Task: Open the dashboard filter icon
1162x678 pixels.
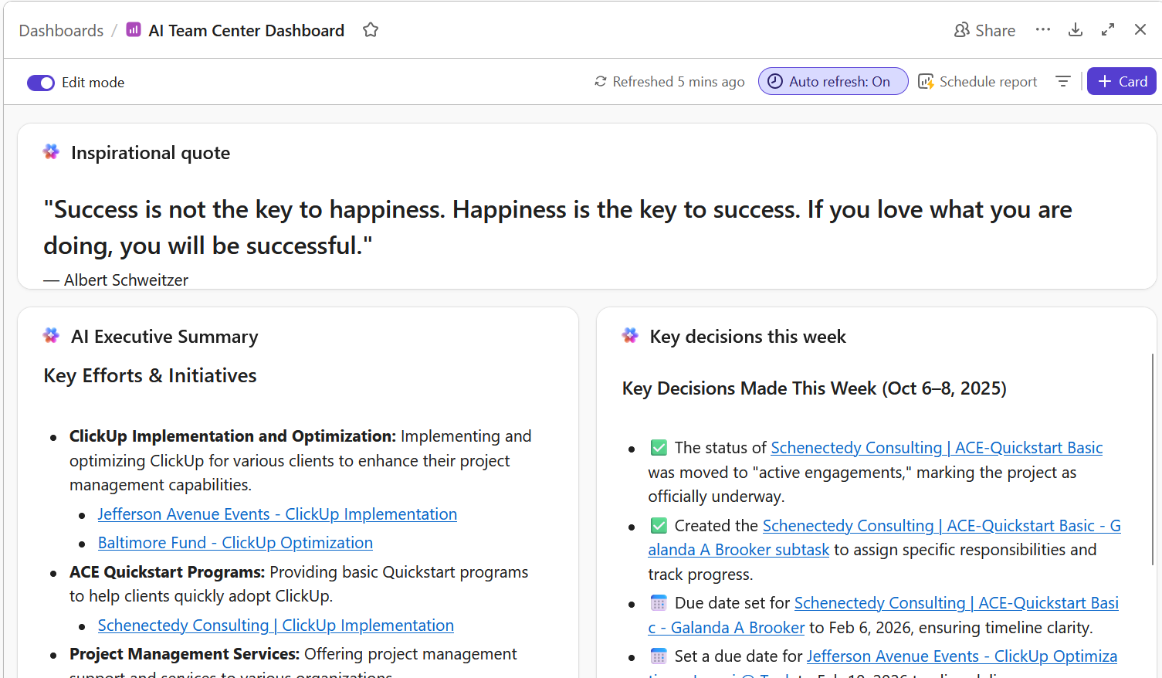Action: pos(1063,82)
